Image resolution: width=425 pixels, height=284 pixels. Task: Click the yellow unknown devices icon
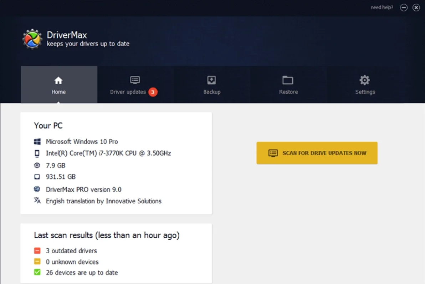coord(37,262)
